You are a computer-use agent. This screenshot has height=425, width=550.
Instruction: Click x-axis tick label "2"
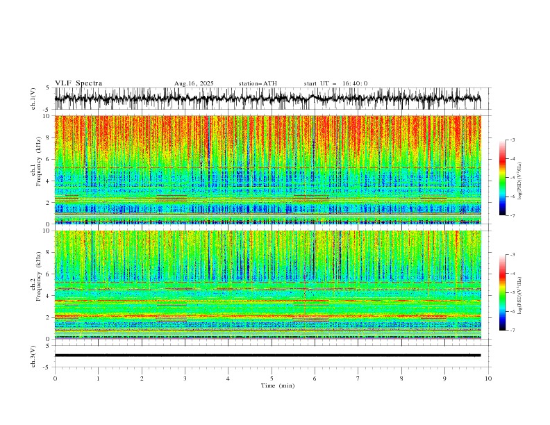142,378
